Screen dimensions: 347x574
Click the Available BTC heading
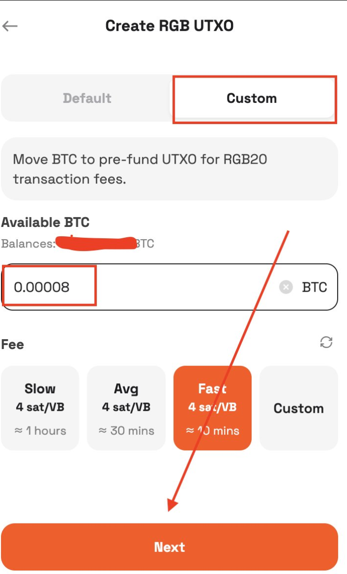46,222
